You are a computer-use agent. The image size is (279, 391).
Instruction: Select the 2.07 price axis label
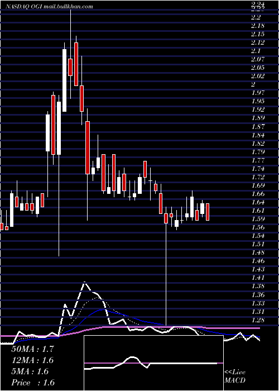pyautogui.click(x=258, y=59)
